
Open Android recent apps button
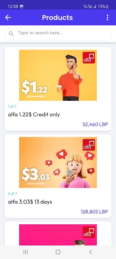tap(25, 252)
